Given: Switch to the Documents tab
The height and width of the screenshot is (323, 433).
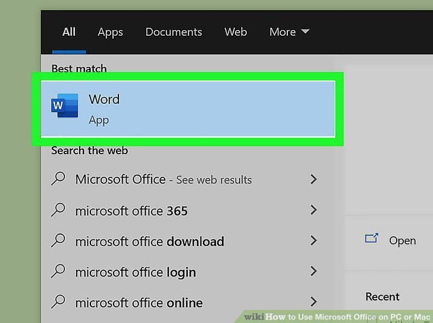Looking at the screenshot, I should coord(174,32).
